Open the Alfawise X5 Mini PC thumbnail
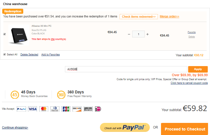 pos(19,35)
